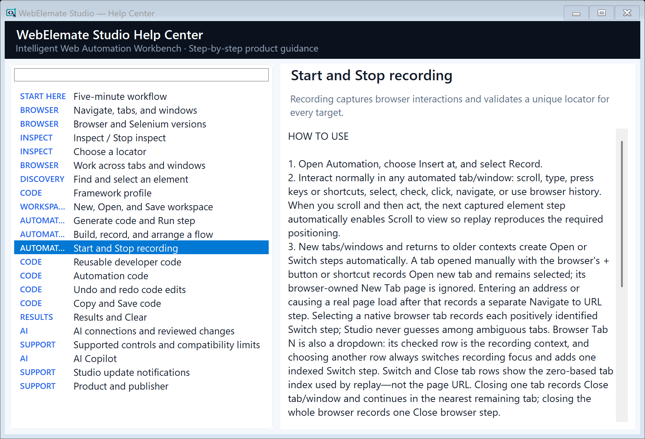Open Supported controls and compatibility limits
645x439 pixels.
(141, 345)
